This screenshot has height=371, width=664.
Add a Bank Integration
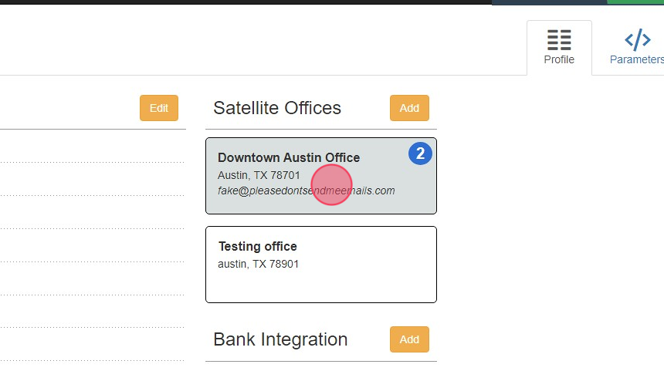(x=409, y=339)
